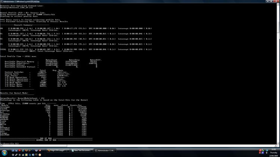Click the blue swirl tray icon
The height and width of the screenshot is (157, 280).
[x=267, y=150]
